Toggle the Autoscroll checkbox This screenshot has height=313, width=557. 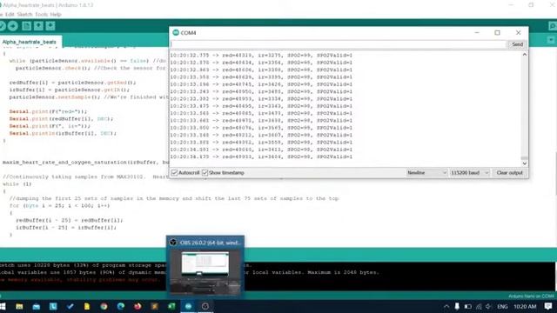tap(174, 173)
